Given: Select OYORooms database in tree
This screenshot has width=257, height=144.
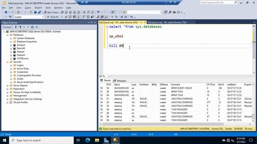Looking at the screenshot, I should pyautogui.click(x=22, y=58).
